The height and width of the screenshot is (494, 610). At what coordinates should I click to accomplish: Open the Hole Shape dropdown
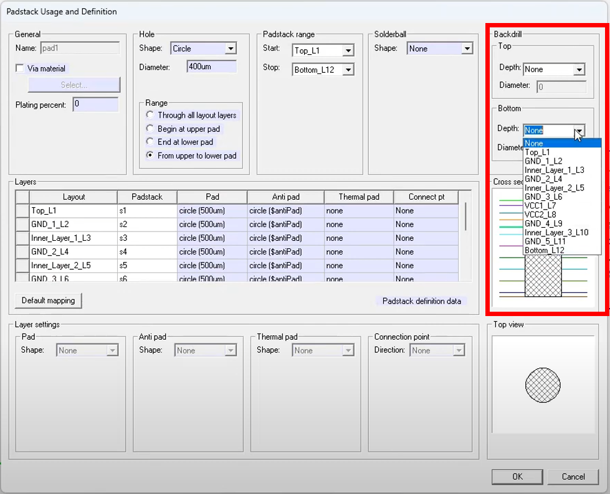pyautogui.click(x=230, y=48)
